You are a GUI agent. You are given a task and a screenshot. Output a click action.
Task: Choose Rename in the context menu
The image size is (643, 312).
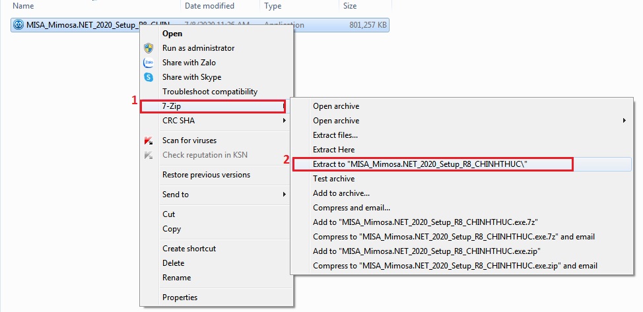pyautogui.click(x=176, y=278)
